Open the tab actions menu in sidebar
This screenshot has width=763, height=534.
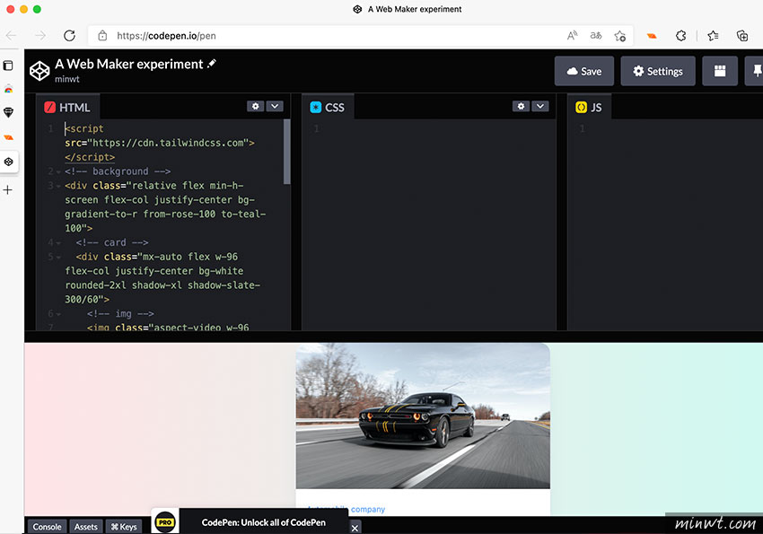[8, 66]
